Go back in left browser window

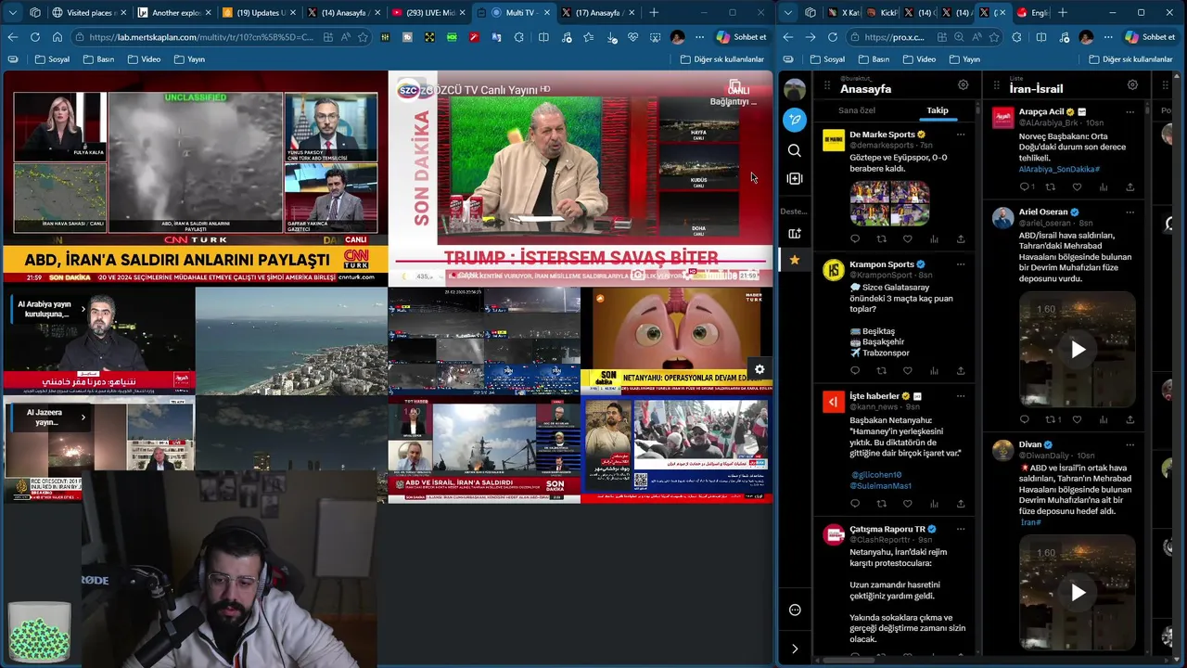click(13, 37)
